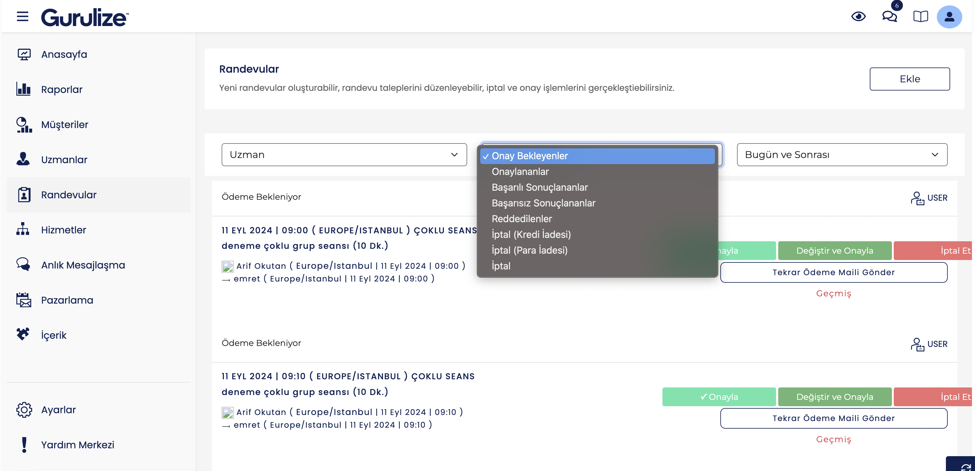Click Arif Okutan avatar for 09:00 appointment
Screen dimensions: 975x471
(227, 266)
